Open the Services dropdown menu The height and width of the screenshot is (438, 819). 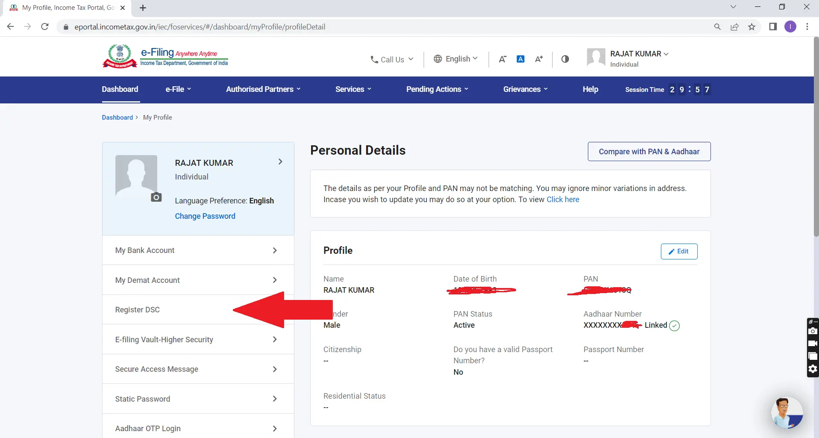[353, 89]
